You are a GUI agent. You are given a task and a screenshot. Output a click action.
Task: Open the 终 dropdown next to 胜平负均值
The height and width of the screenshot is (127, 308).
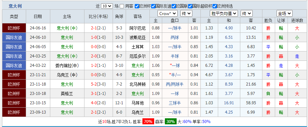[247, 13]
